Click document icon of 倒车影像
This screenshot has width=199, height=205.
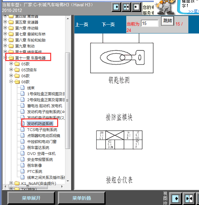[x=23, y=165]
